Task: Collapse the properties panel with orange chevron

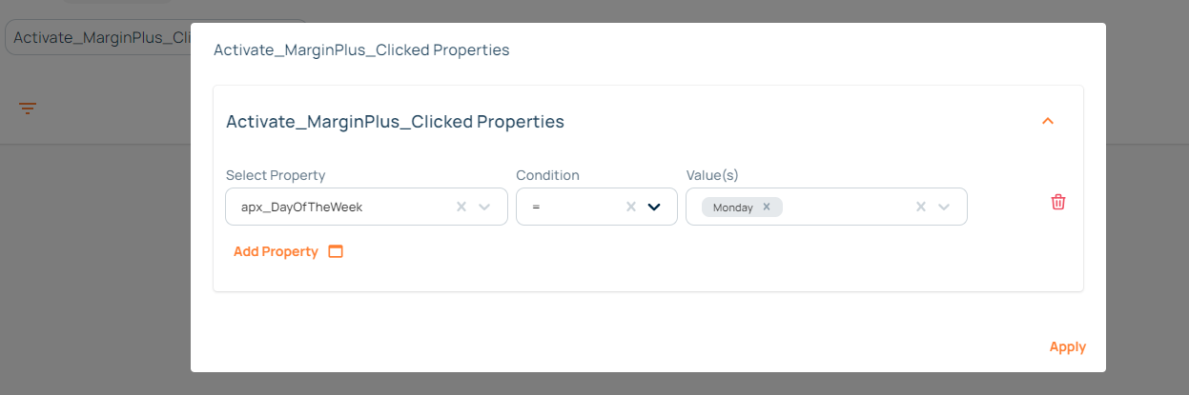Action: click(1048, 121)
